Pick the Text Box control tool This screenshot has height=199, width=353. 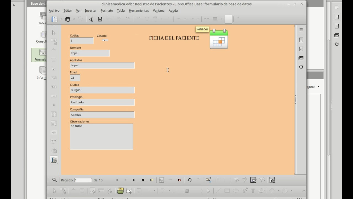(x=54, y=78)
